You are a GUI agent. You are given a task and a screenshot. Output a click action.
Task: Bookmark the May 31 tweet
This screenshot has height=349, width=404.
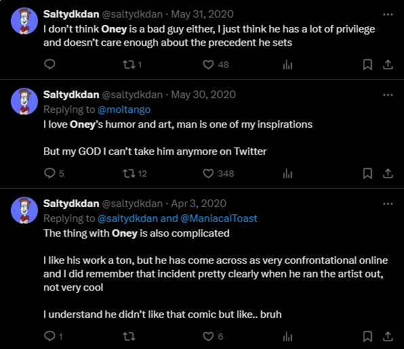point(367,64)
